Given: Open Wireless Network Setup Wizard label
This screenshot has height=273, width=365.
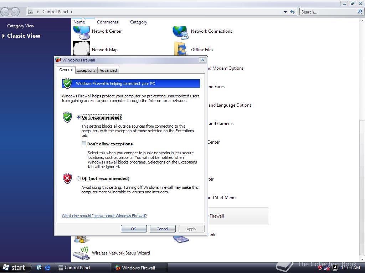Looking at the screenshot, I should click(x=121, y=253).
